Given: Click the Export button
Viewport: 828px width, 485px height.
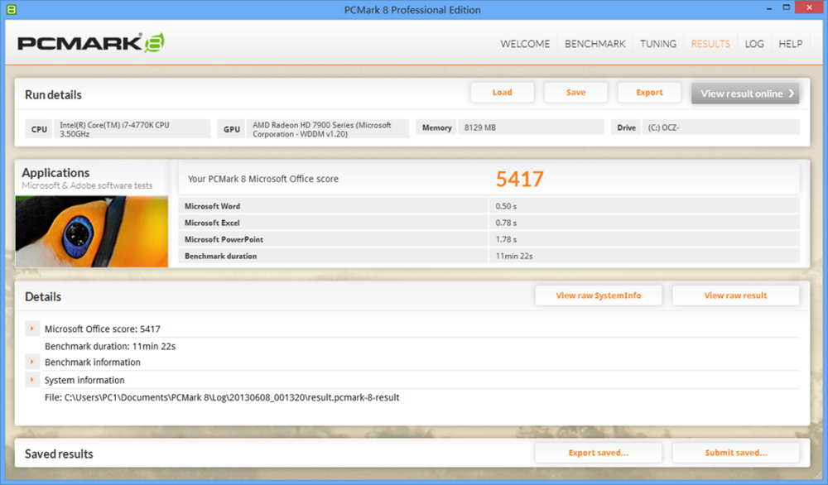Looking at the screenshot, I should (x=649, y=93).
